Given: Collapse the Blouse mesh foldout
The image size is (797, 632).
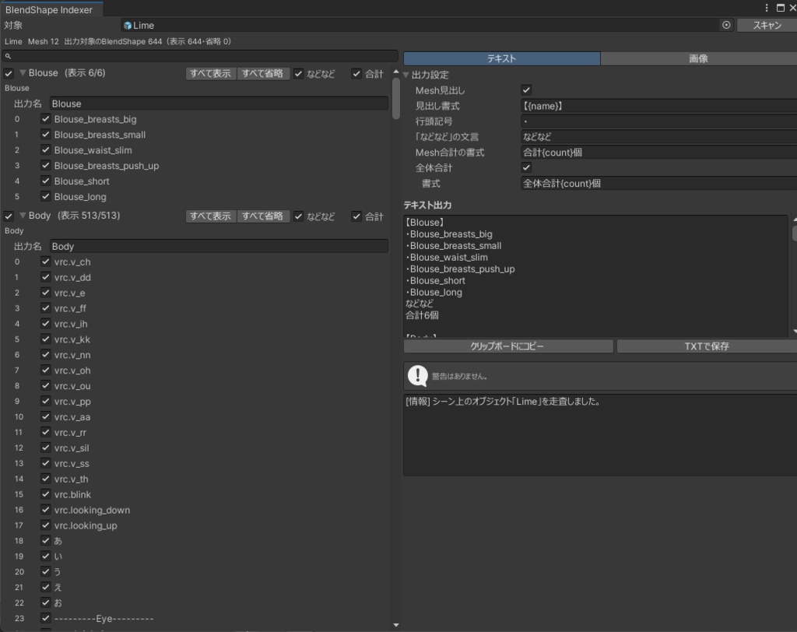Looking at the screenshot, I should pos(23,73).
